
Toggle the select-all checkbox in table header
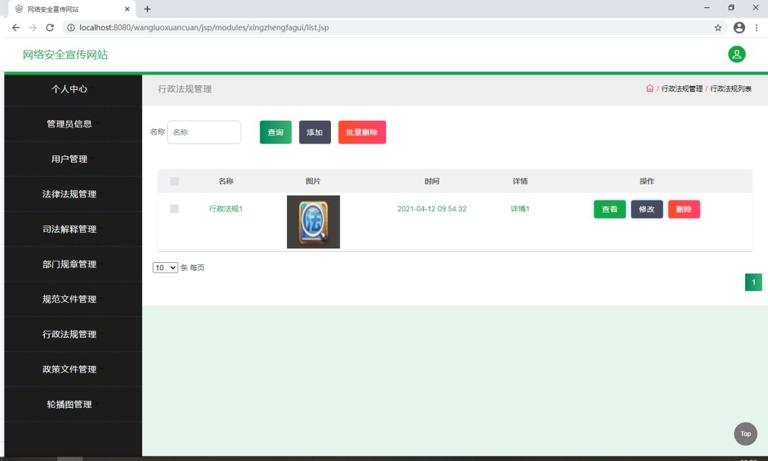click(x=174, y=181)
